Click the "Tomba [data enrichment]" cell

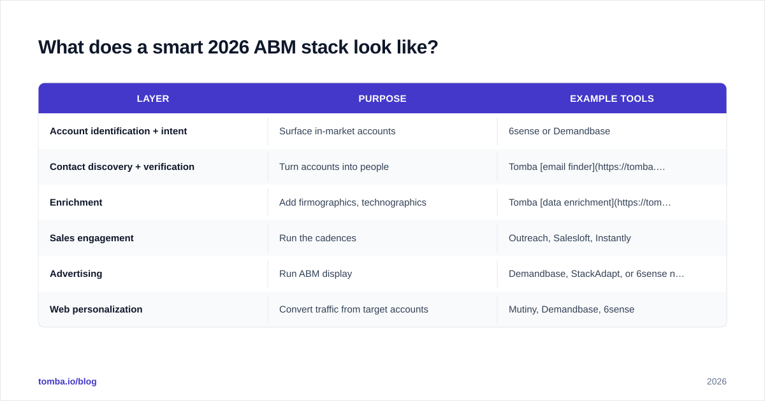(x=612, y=202)
